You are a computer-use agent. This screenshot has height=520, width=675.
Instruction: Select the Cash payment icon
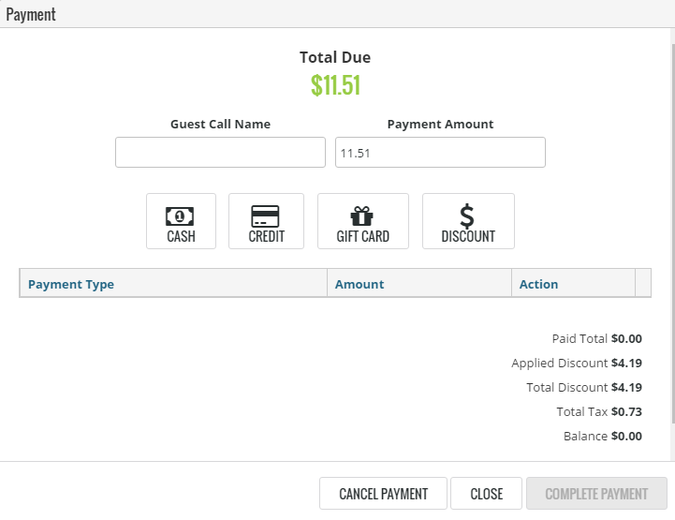181,221
